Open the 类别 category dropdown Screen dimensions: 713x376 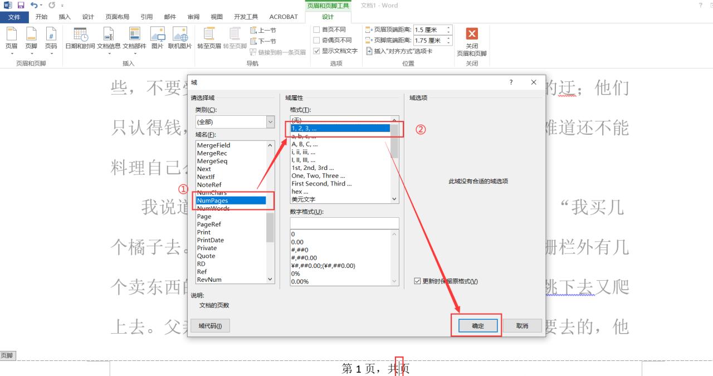271,122
